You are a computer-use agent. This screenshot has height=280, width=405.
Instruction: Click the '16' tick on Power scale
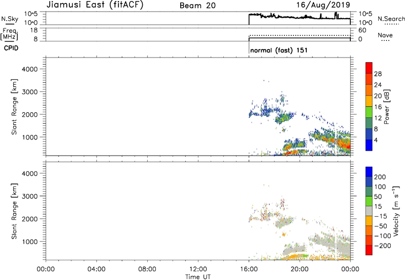pyautogui.click(x=378, y=107)
